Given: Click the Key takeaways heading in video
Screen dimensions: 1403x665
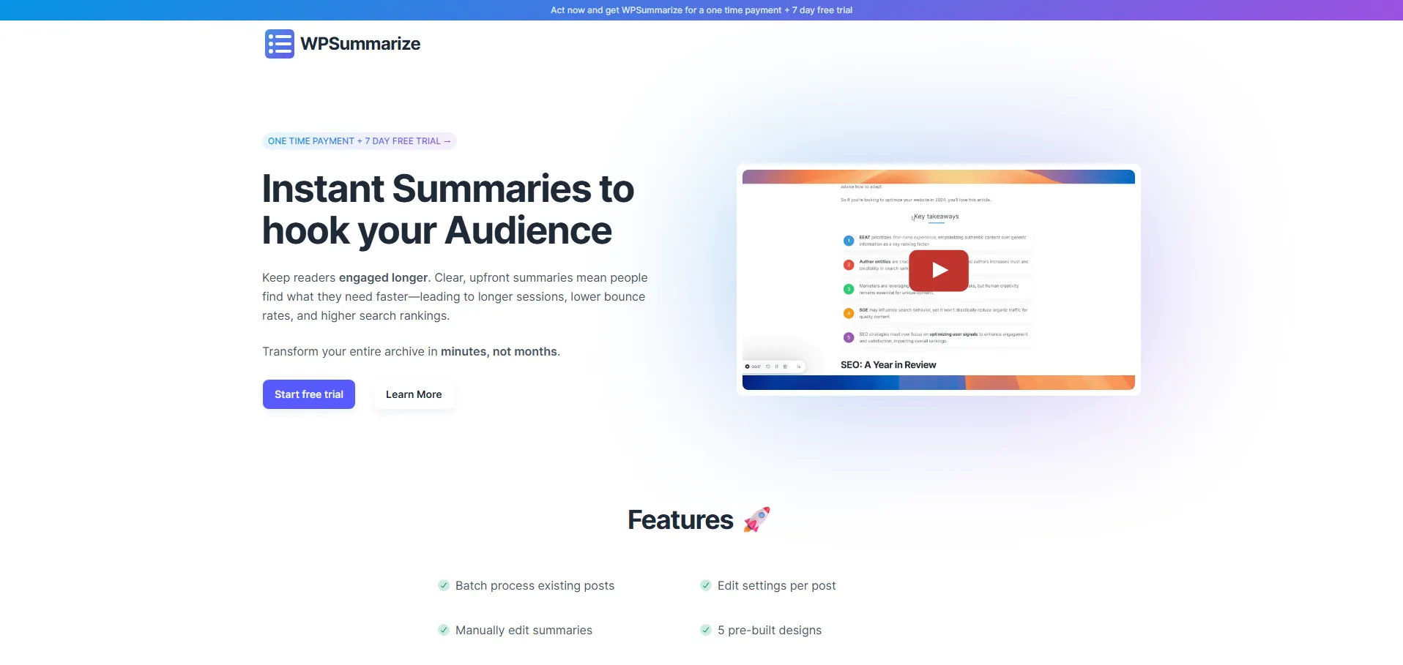Looking at the screenshot, I should 936,217.
